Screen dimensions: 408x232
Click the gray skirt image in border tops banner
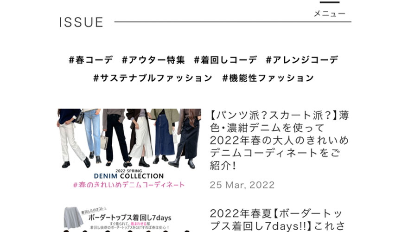click(73, 218)
